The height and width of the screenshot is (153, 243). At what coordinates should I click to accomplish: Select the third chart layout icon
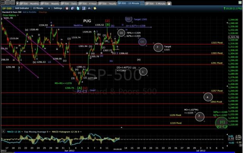[13, 3]
